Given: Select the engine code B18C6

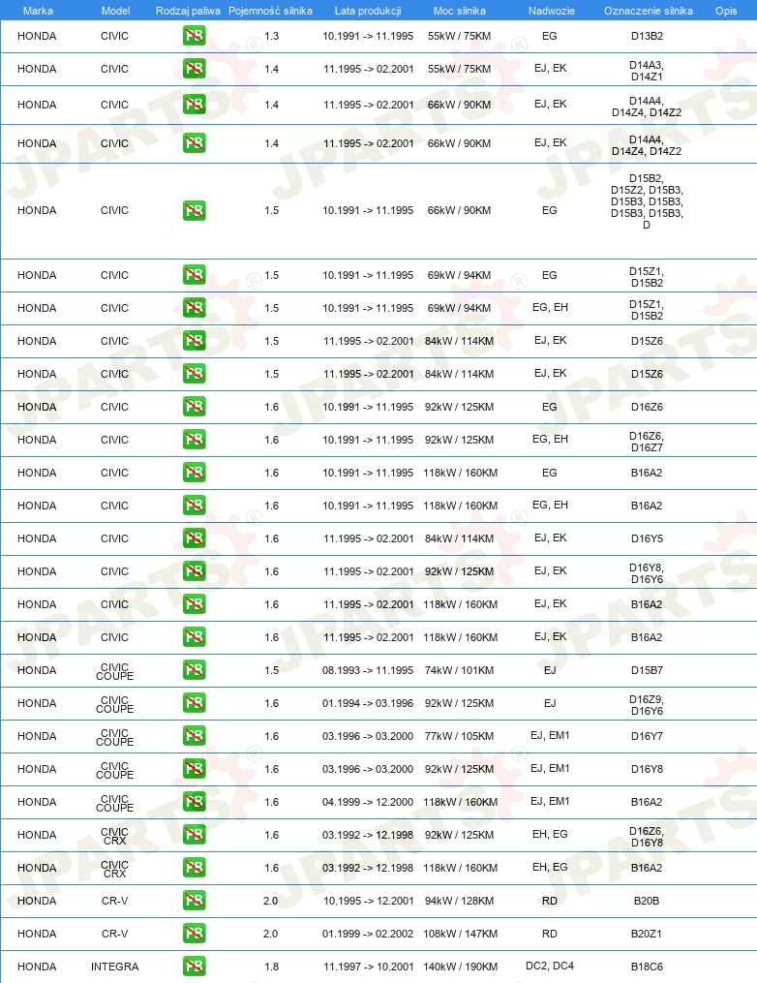Looking at the screenshot, I should tap(647, 967).
